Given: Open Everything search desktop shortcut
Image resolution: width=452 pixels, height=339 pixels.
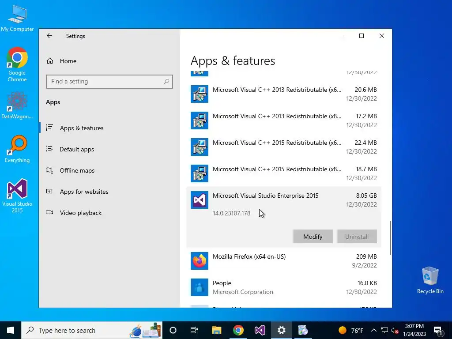Looking at the screenshot, I should coord(17,149).
